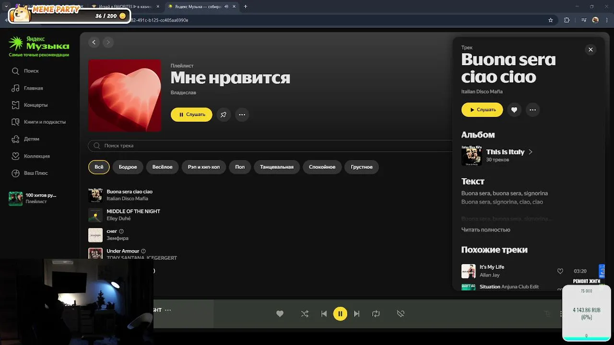Open Поиск in the sidebar
The height and width of the screenshot is (345, 614).
[x=25, y=71]
